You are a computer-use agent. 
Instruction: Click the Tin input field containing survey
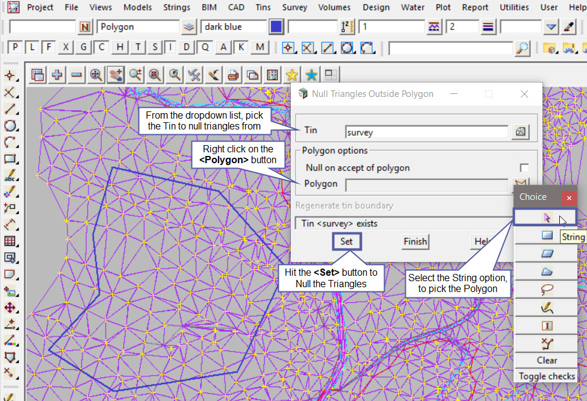coord(426,132)
